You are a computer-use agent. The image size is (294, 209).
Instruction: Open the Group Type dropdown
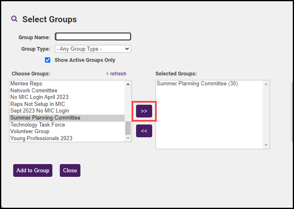pyautogui.click(x=93, y=49)
